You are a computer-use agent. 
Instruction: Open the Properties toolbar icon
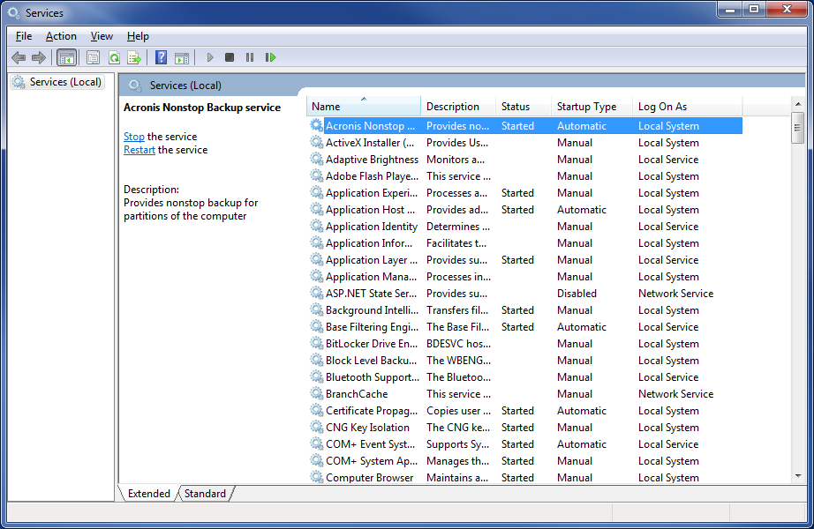click(x=93, y=57)
